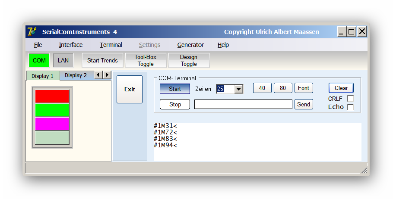The width and height of the screenshot is (393, 199).
Task: Click terminal line #1M31<
Action: coord(165,126)
